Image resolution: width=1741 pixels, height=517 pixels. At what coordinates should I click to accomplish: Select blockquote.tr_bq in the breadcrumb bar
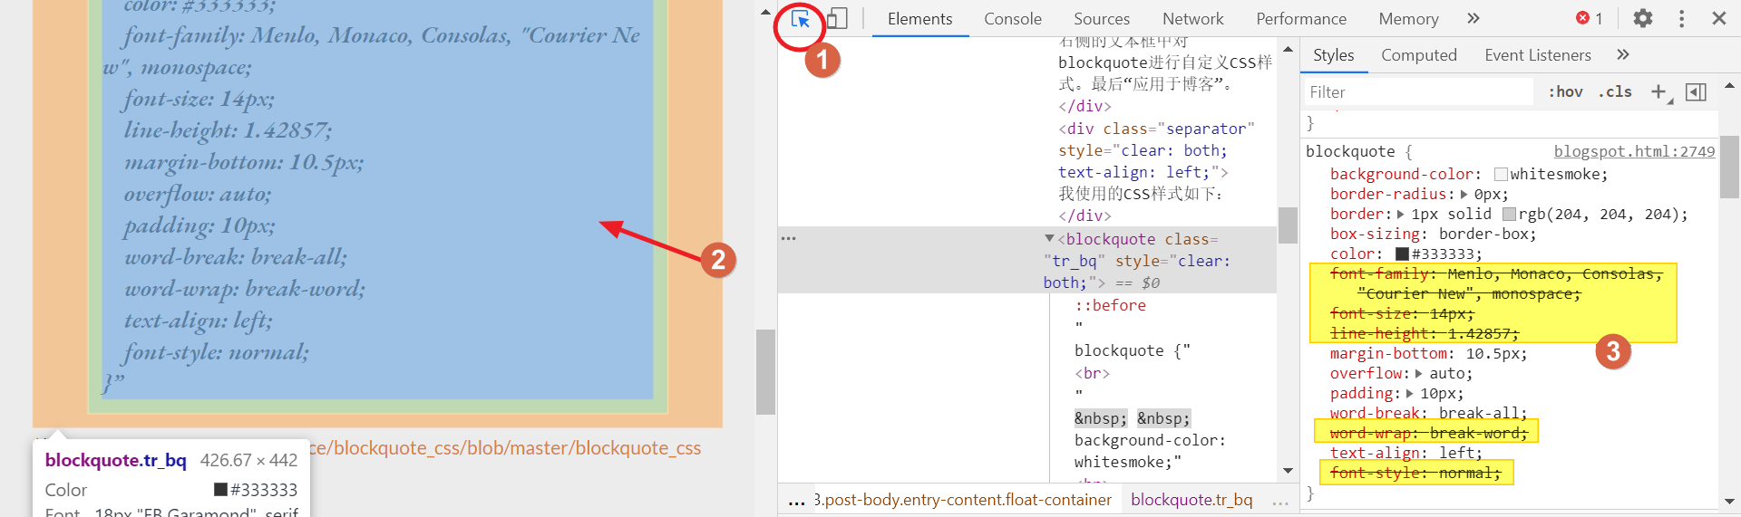tap(1191, 500)
